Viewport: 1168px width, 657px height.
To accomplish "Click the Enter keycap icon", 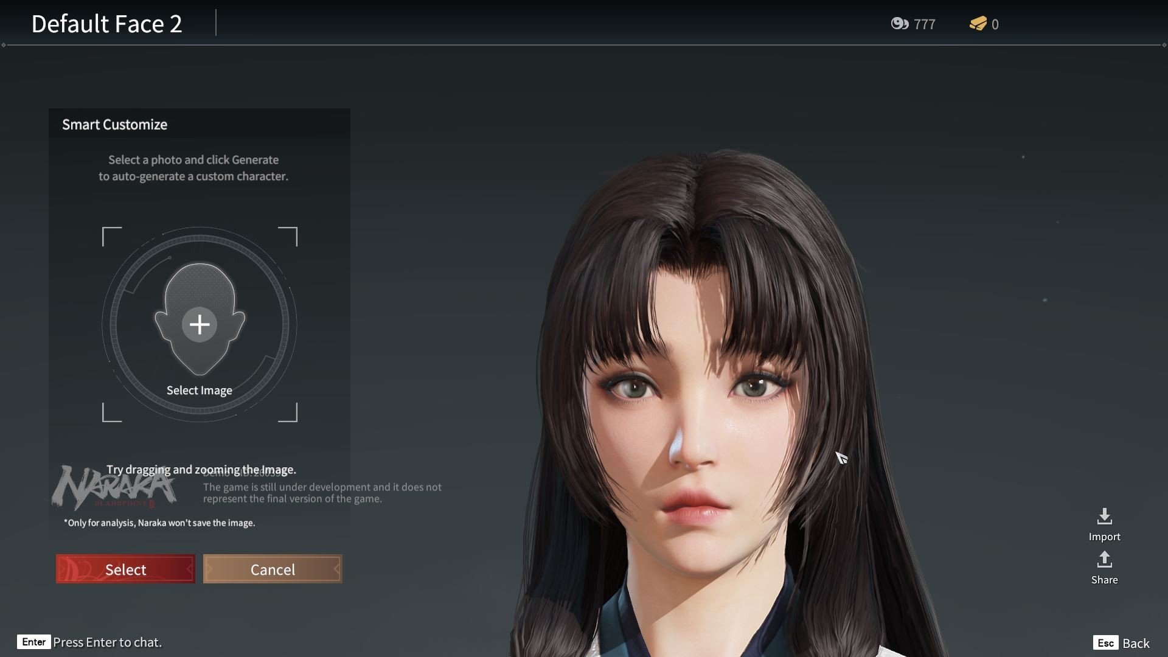I will coord(33,642).
